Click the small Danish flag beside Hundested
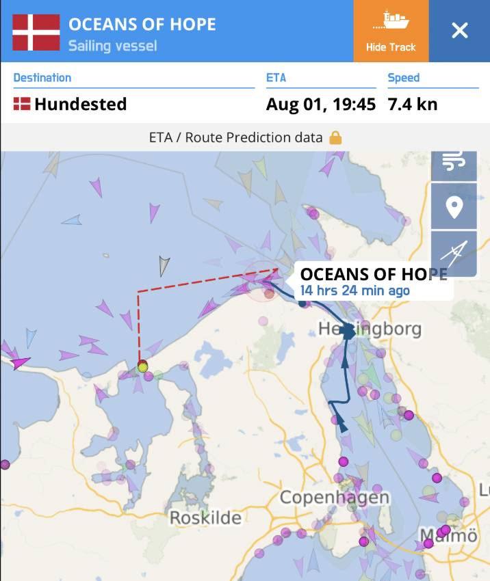This screenshot has height=581, width=490. tap(22, 105)
